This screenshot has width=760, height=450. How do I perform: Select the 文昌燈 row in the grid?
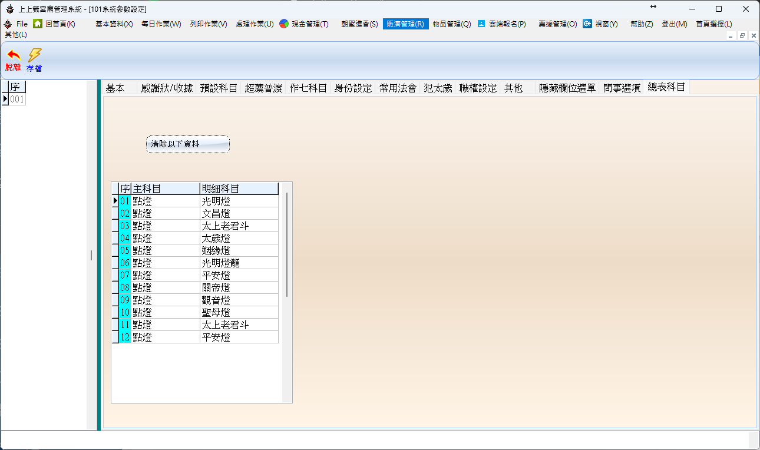point(239,213)
